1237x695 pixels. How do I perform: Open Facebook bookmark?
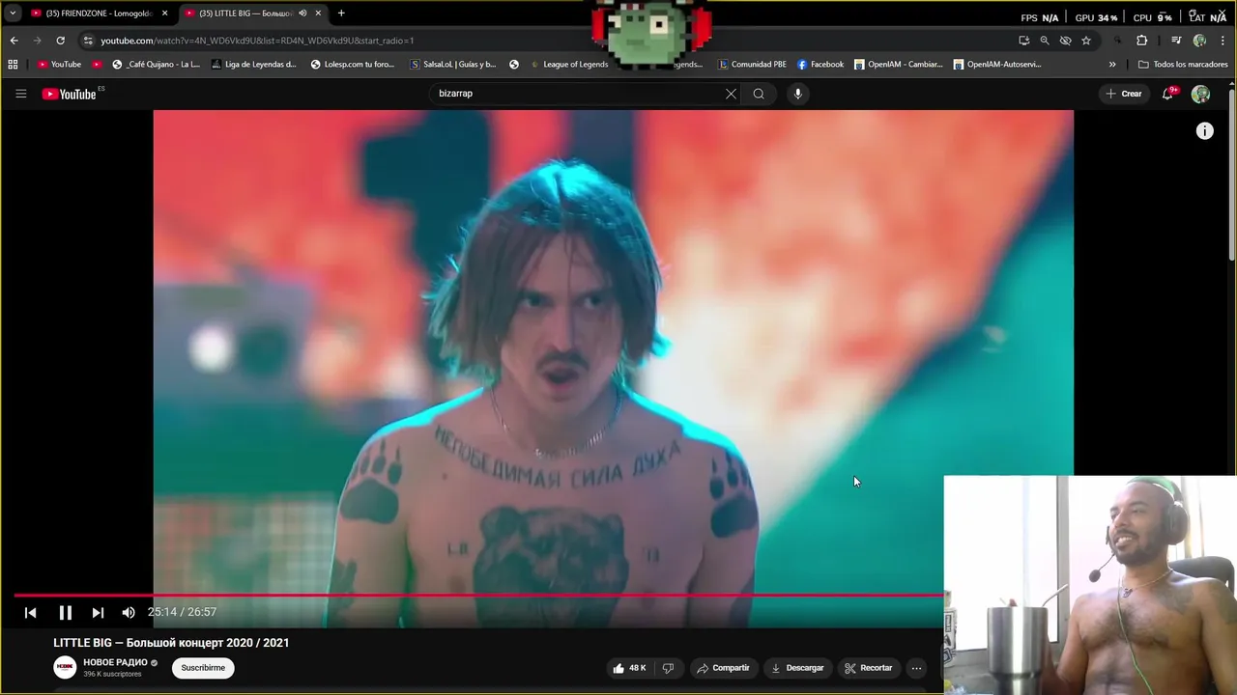pos(820,65)
